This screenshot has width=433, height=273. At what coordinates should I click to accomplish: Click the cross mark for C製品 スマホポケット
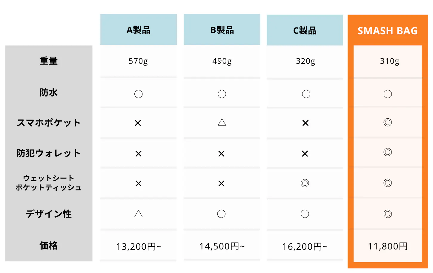tap(305, 123)
